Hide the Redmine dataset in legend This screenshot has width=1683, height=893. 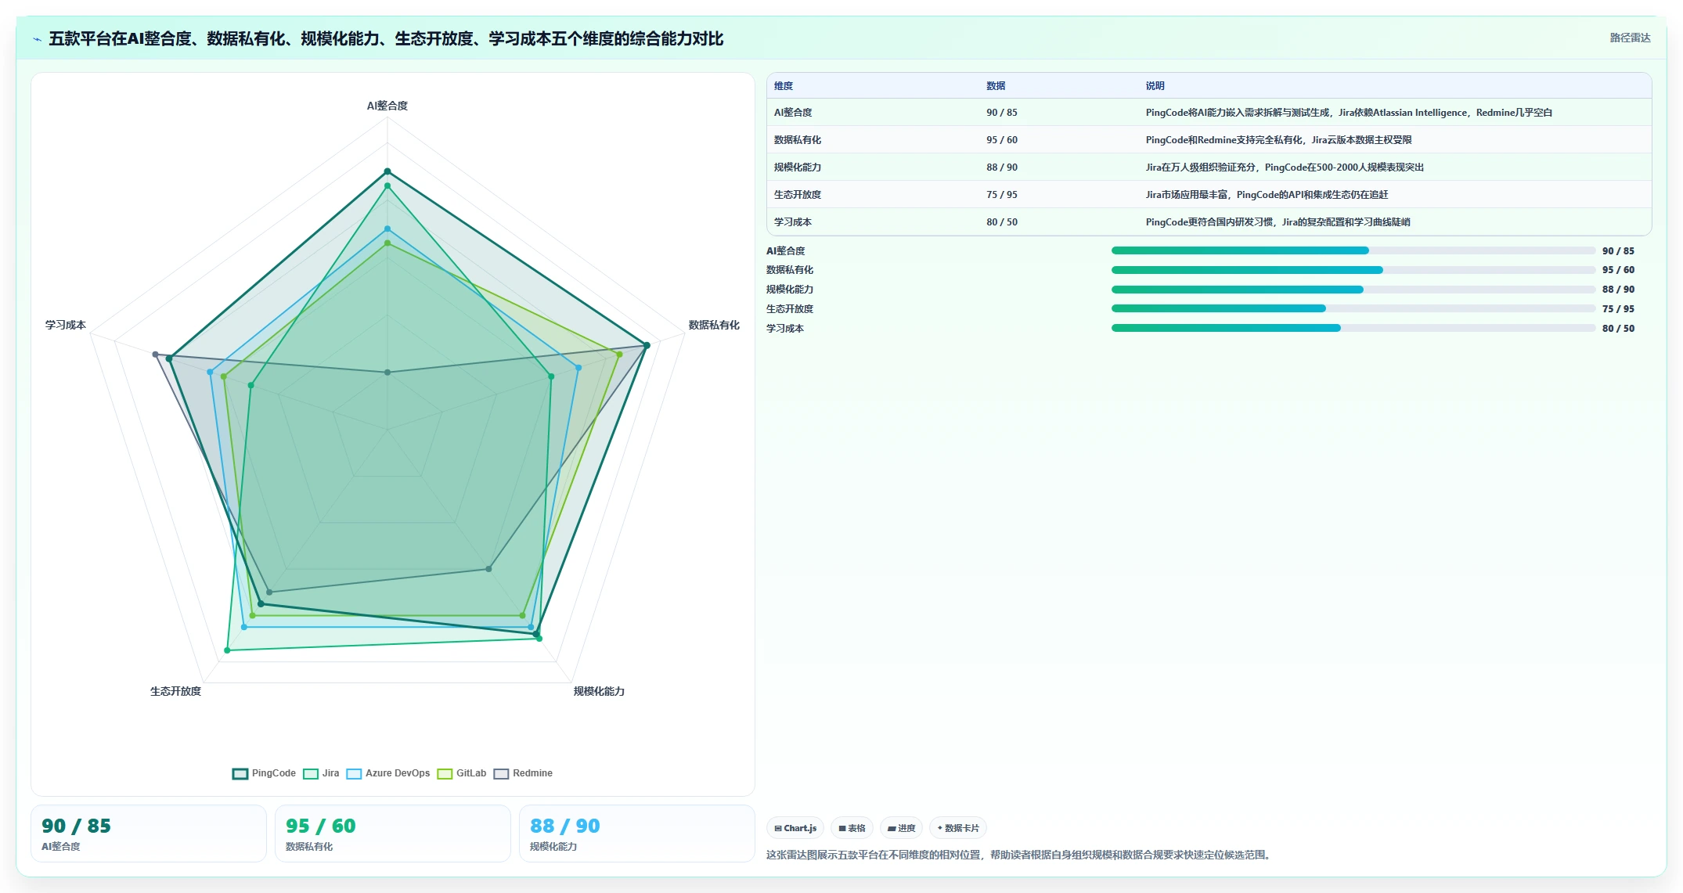523,773
